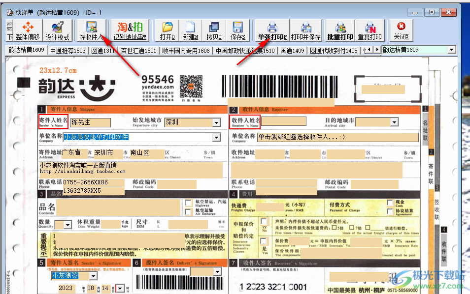This screenshot has width=470, height=294.
Task: Click the sender province field 广东省
Action: point(75,153)
